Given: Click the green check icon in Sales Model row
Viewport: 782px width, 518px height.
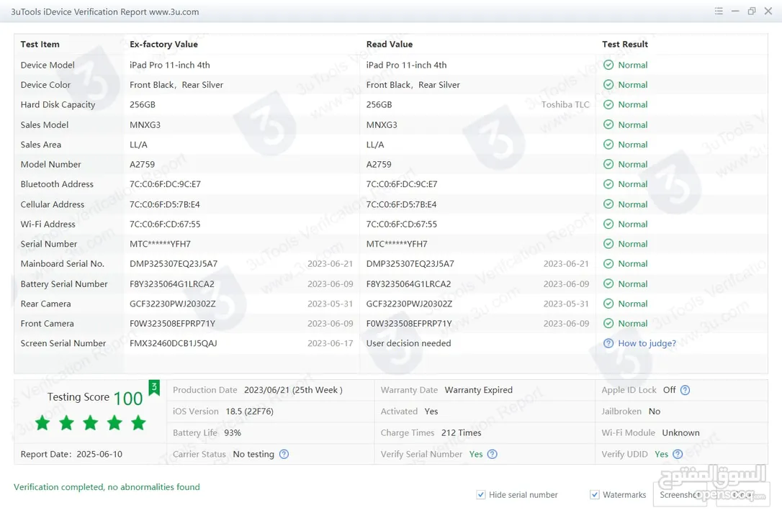Looking at the screenshot, I should click(x=608, y=124).
